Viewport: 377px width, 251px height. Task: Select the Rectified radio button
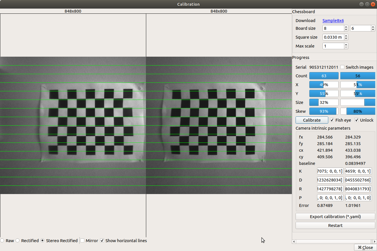(x=18, y=241)
